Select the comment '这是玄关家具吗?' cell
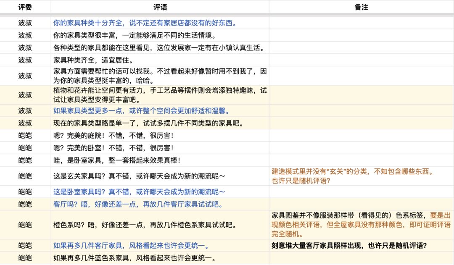Screen dimensions: 454x265 coord(160,176)
